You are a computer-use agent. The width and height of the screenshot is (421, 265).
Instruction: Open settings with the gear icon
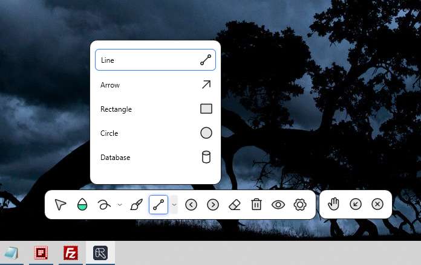coord(300,205)
